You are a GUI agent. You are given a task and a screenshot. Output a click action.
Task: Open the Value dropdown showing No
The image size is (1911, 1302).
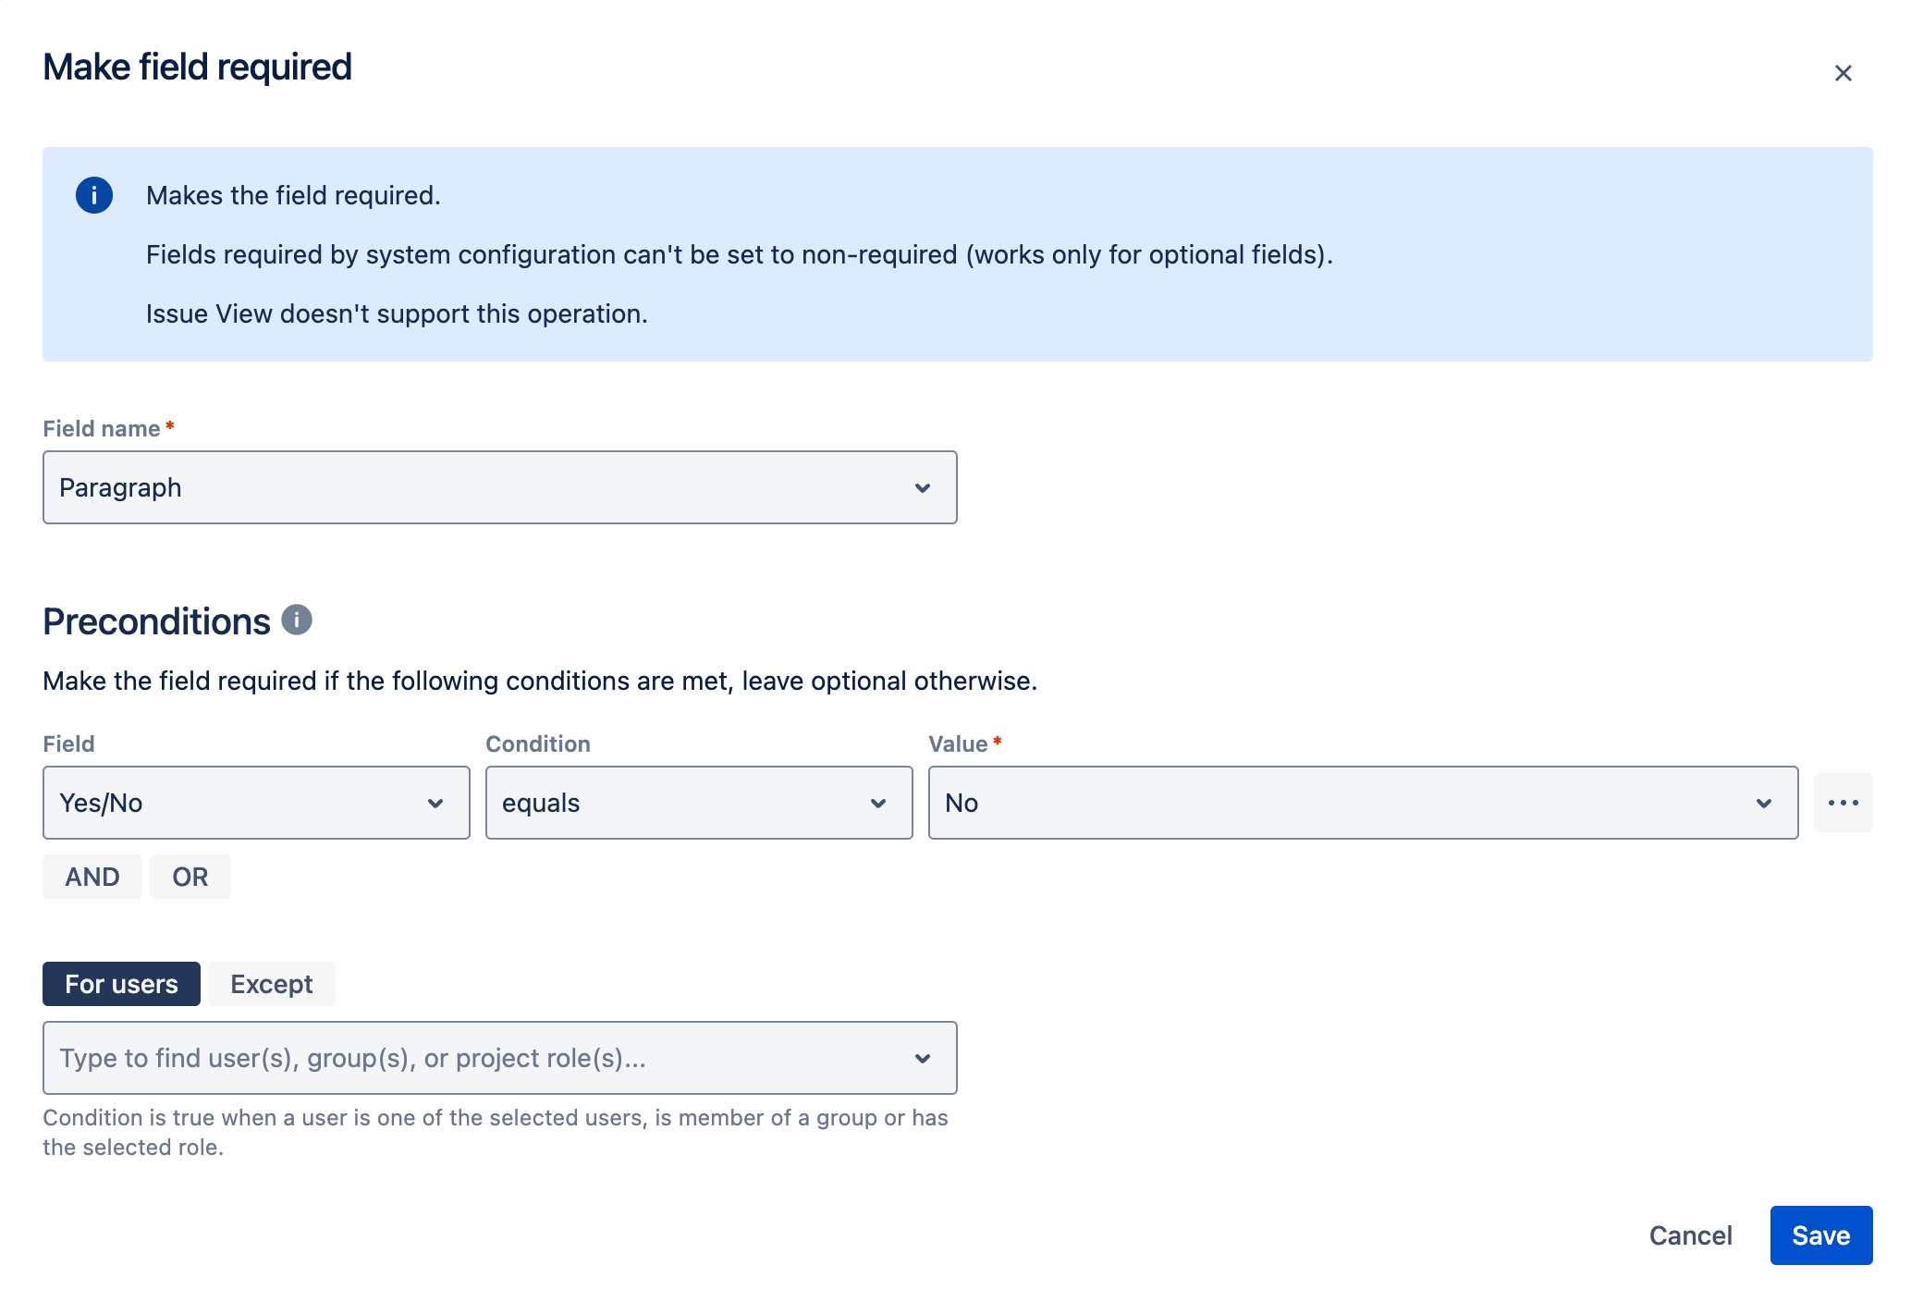pyautogui.click(x=1341, y=803)
